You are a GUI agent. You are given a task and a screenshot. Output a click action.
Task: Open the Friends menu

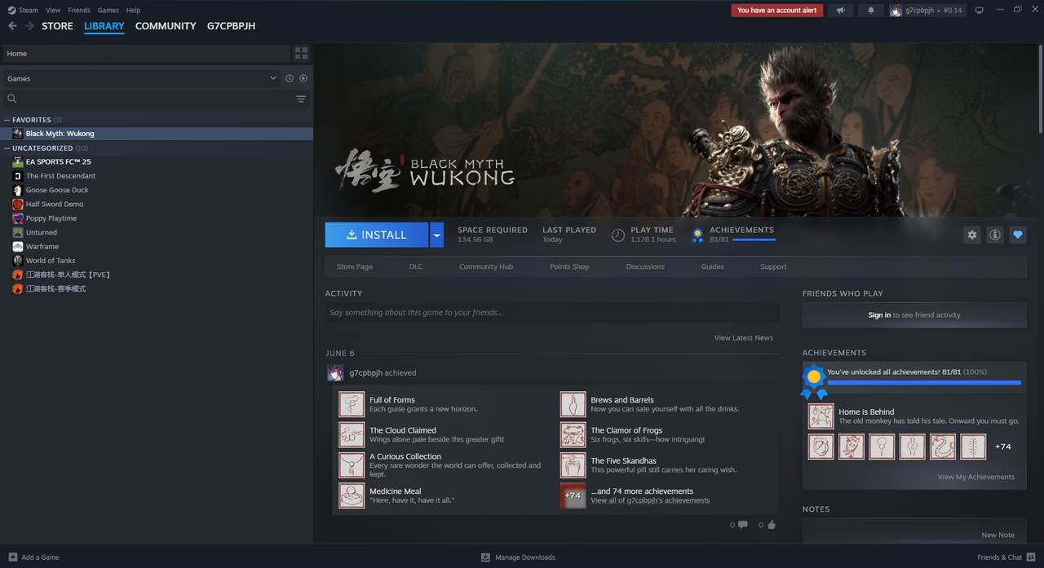pos(79,11)
